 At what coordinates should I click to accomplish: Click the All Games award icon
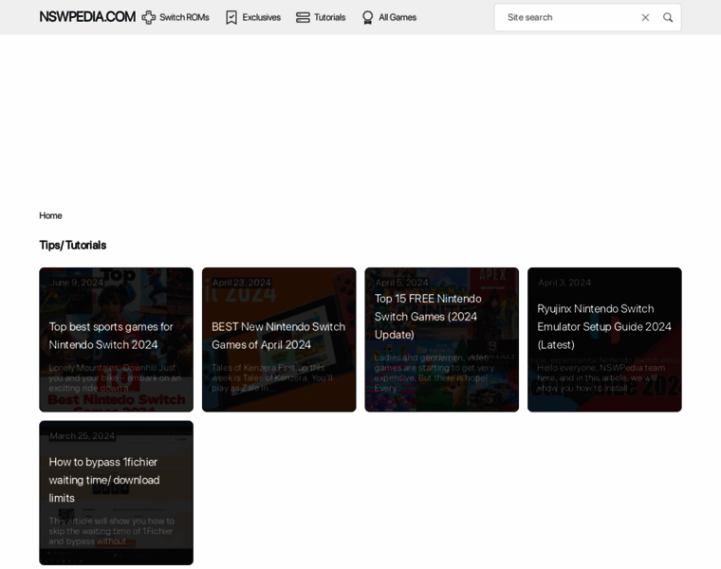tap(367, 17)
